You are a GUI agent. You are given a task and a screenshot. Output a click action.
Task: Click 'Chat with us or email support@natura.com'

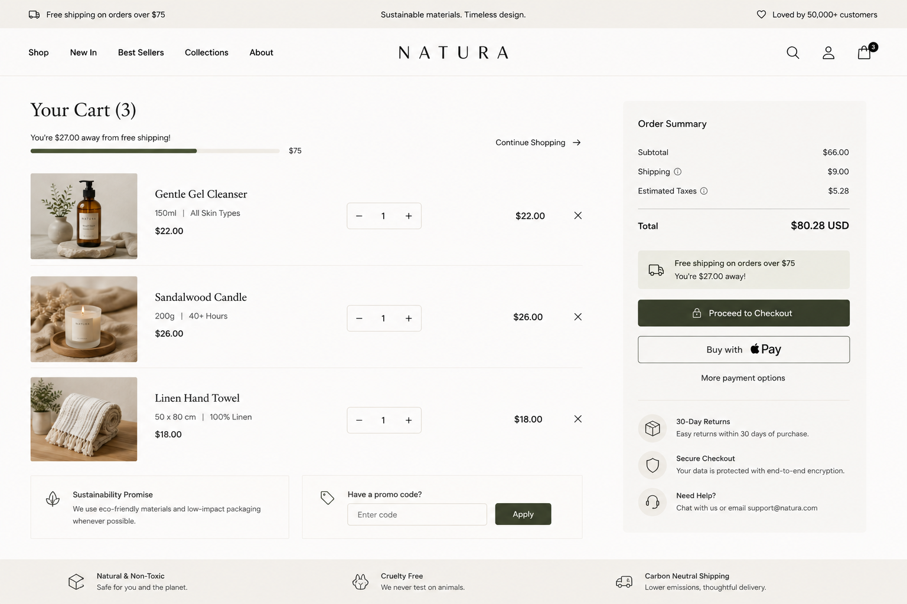point(747,508)
